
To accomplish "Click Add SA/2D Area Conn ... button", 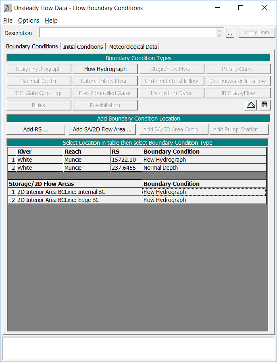I will click(174, 129).
